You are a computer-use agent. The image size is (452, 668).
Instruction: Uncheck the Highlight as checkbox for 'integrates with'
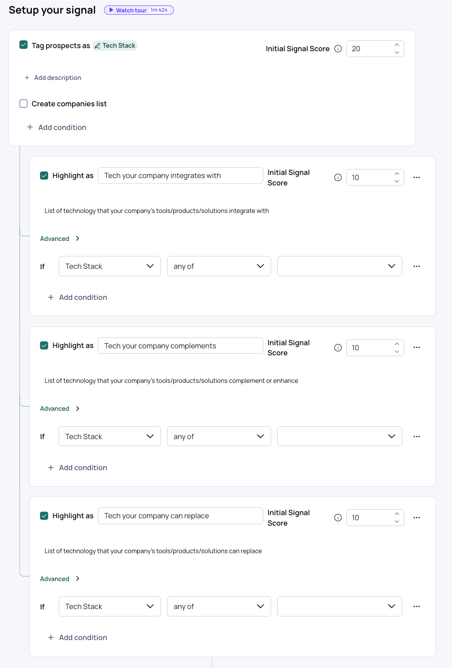click(x=44, y=175)
